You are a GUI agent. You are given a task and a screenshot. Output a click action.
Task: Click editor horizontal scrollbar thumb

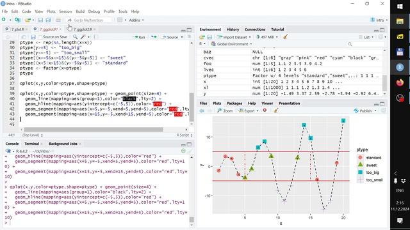click(94, 130)
